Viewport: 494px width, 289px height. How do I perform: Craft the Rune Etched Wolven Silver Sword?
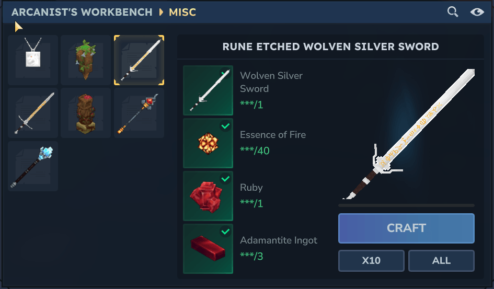point(406,228)
